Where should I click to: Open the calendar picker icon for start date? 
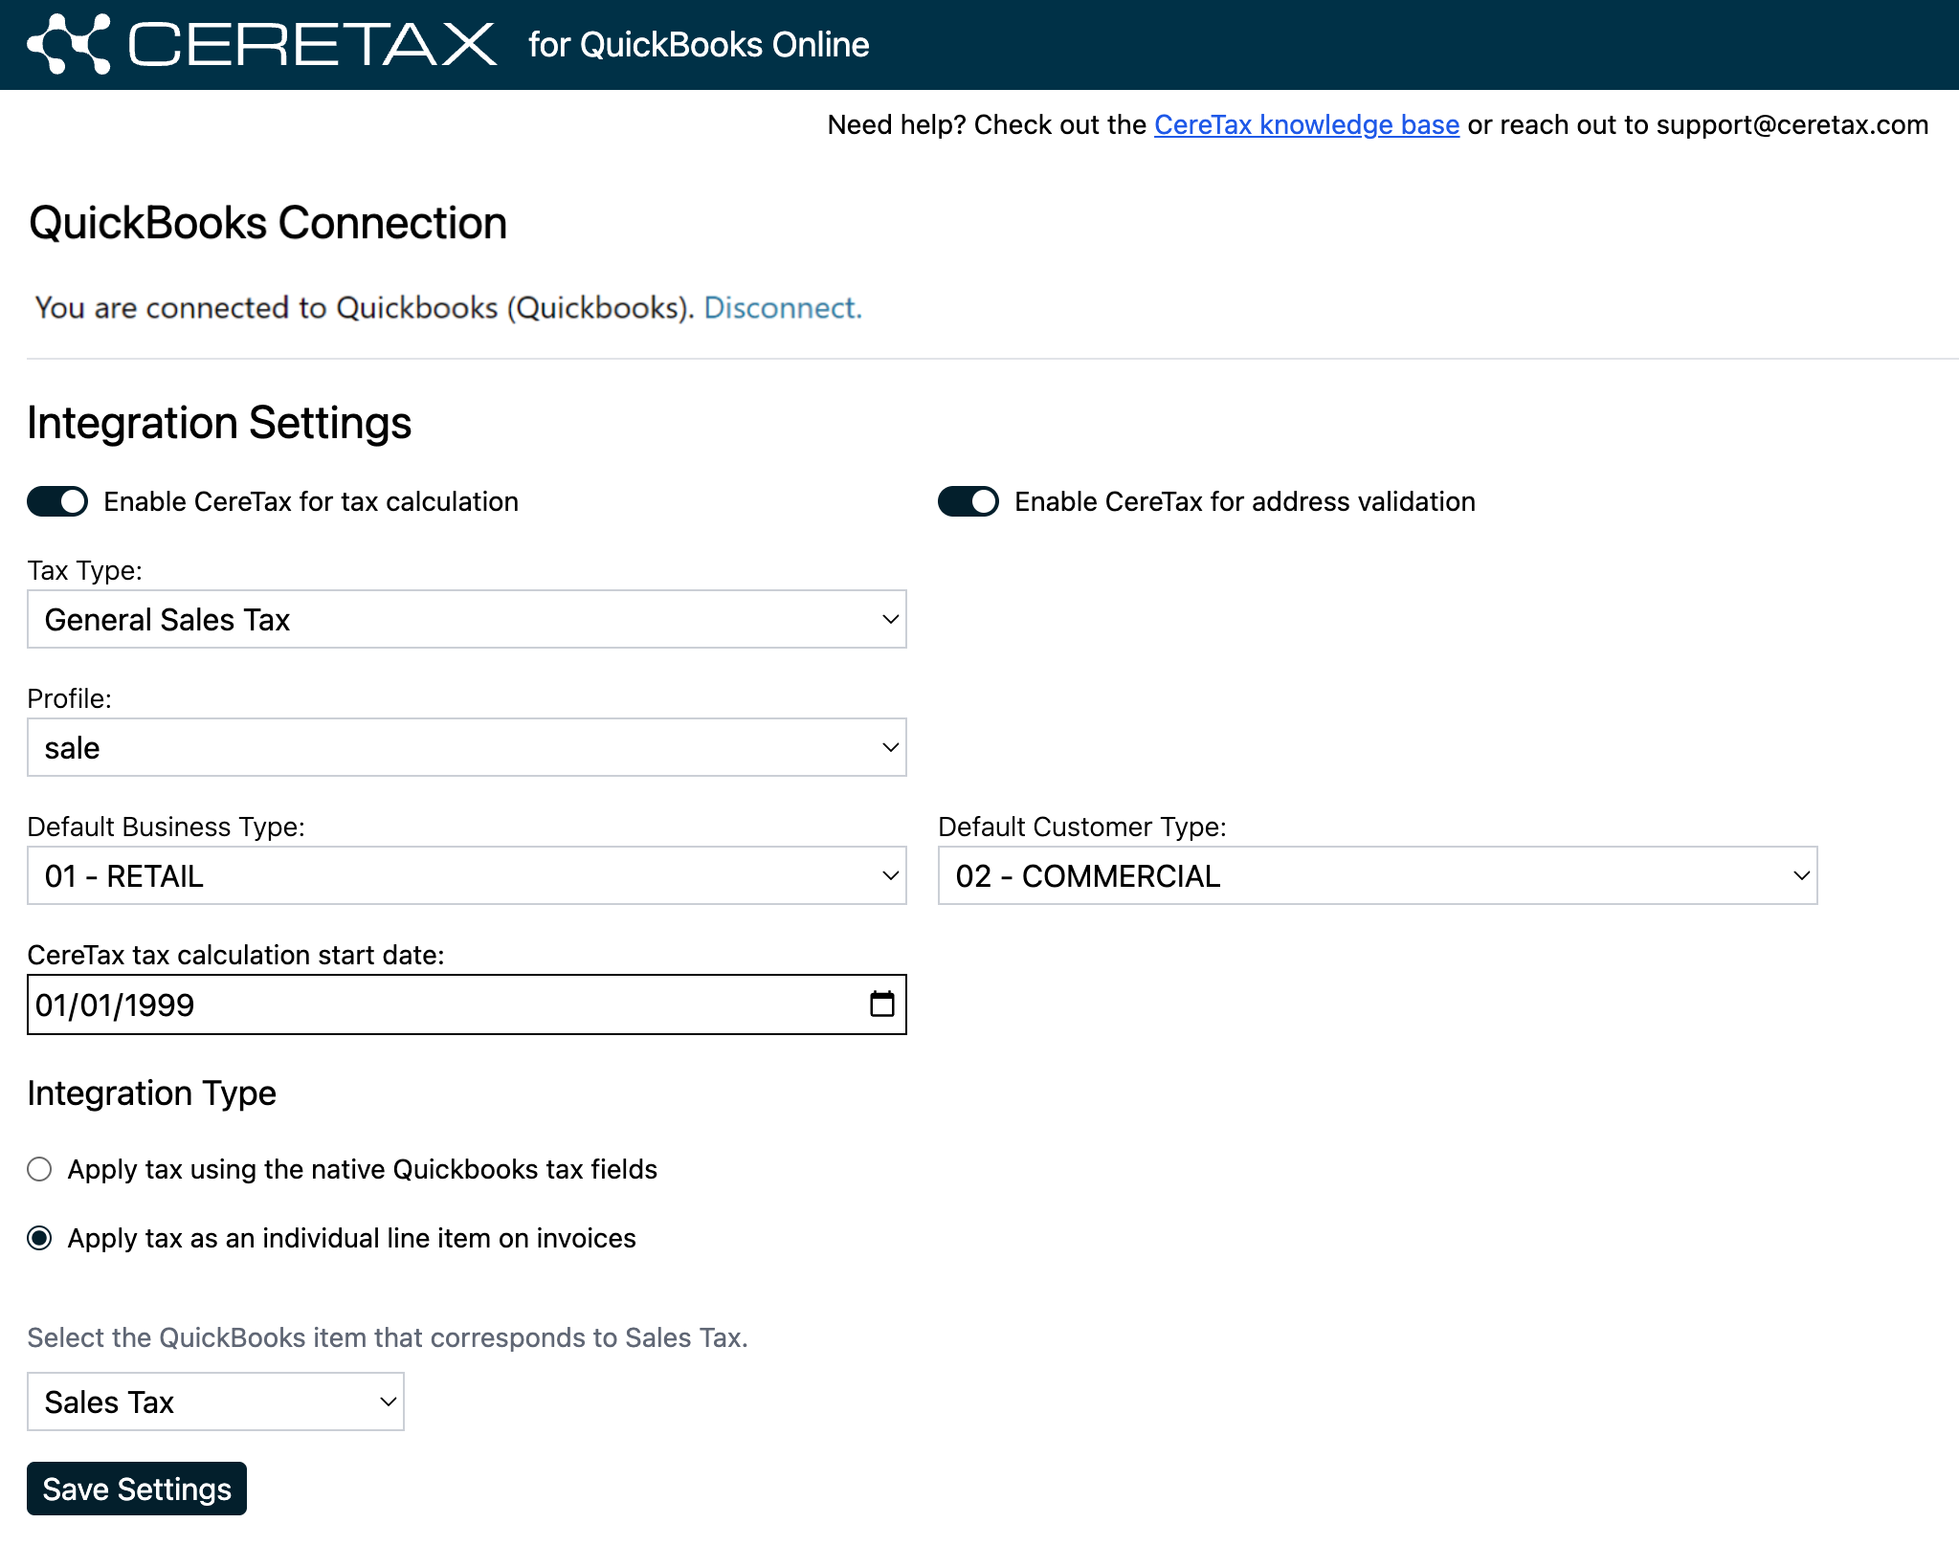(881, 1004)
